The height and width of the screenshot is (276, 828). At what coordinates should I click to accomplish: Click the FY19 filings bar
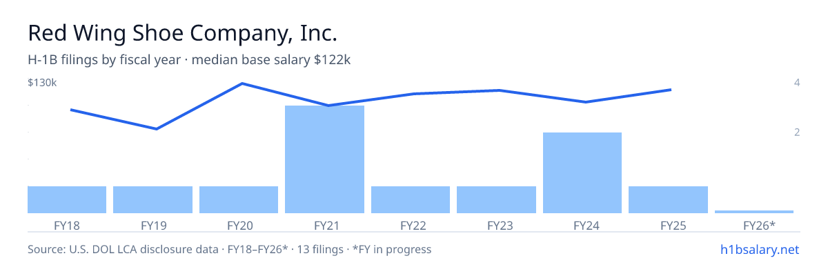tap(152, 199)
